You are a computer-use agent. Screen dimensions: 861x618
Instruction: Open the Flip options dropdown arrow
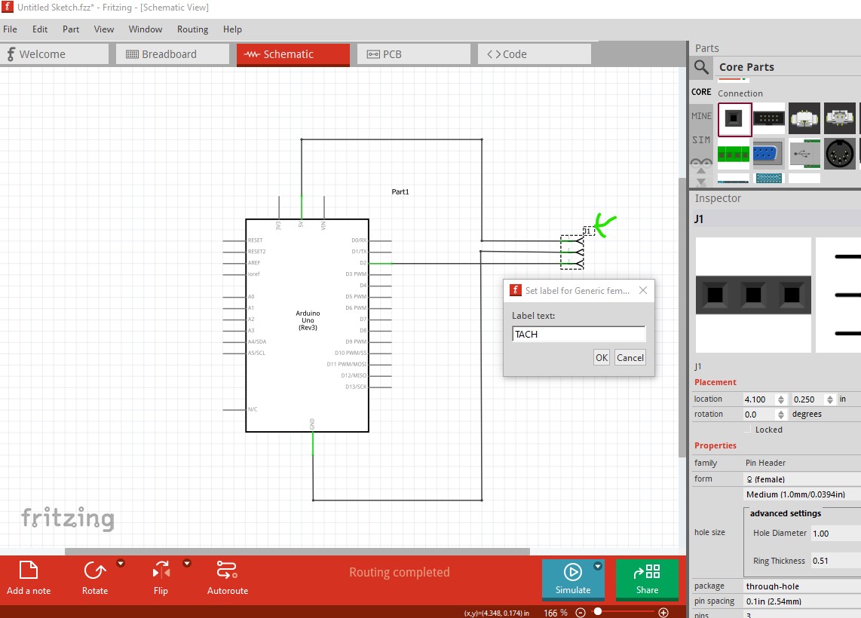pyautogui.click(x=187, y=563)
